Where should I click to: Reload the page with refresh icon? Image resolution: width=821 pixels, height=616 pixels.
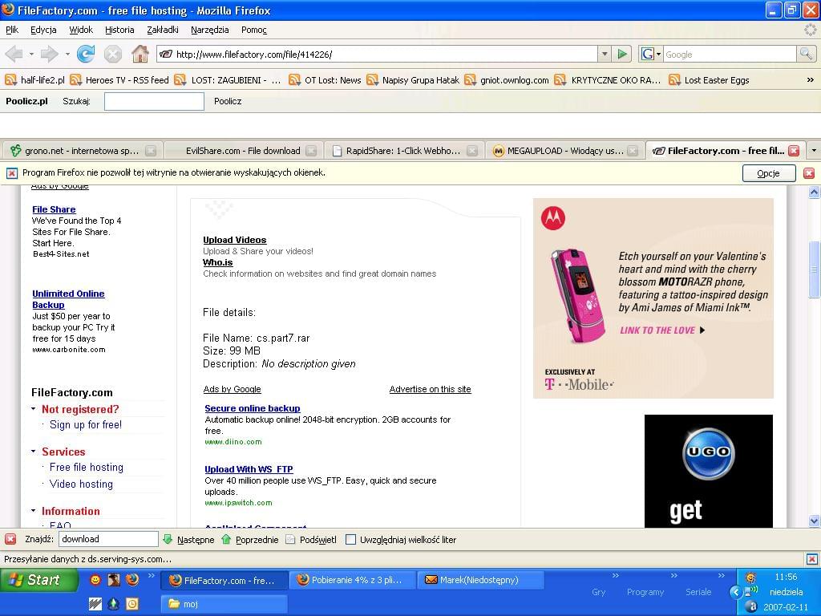86,54
